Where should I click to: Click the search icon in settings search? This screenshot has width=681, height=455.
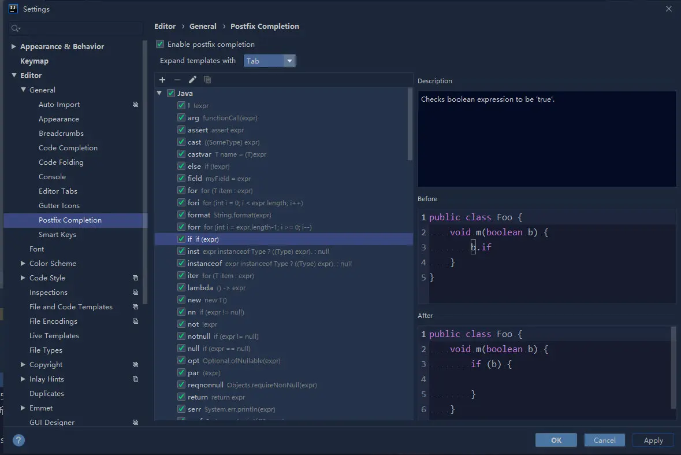click(16, 28)
